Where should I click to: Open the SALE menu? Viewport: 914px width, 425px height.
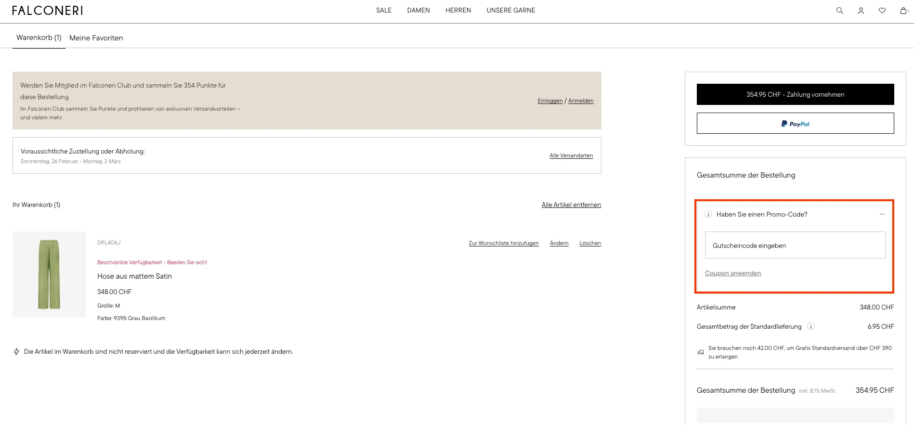click(x=383, y=11)
